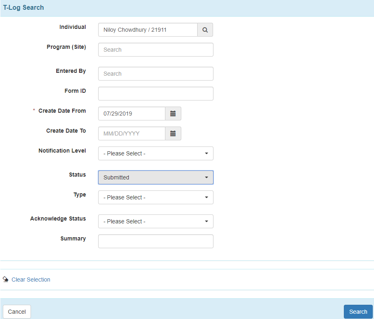The image size is (374, 319).
Task: Click the Form ID label
Action: [x=75, y=91]
